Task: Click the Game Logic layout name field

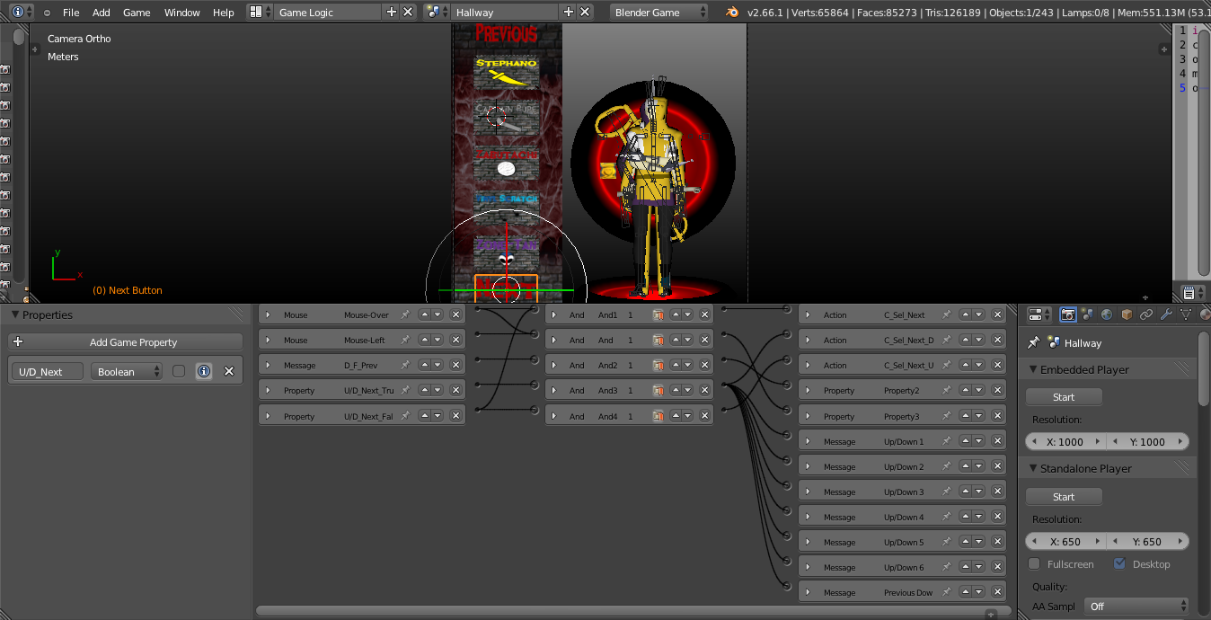Action: (x=327, y=12)
